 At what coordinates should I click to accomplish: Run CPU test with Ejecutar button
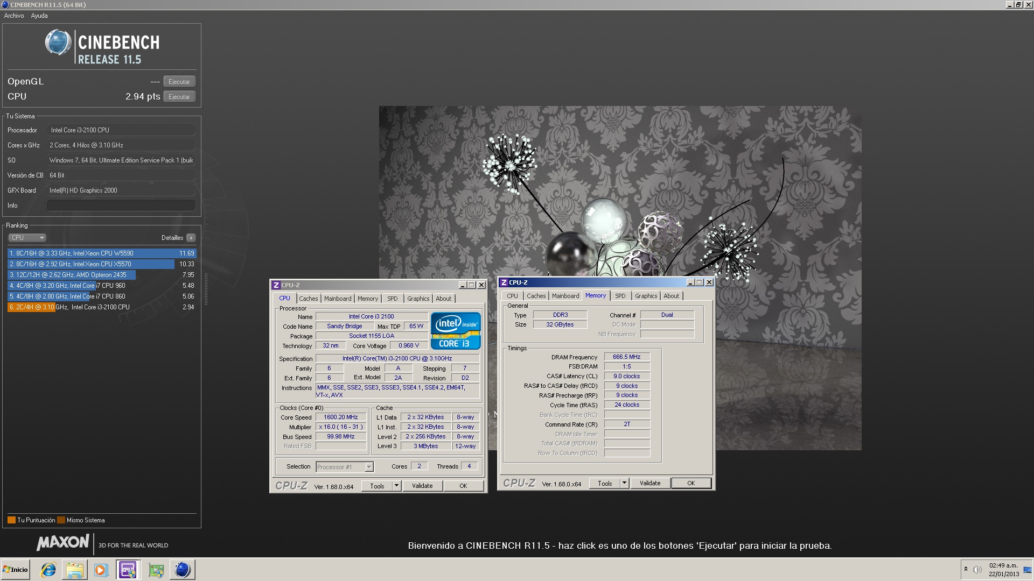click(x=179, y=97)
